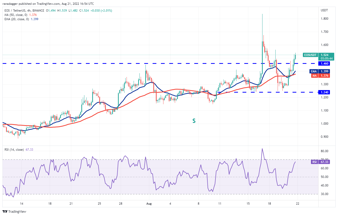Image resolution: width=338 pixels, height=216 pixels.
Task: Click the TradingView logo at bottom left
Action: tap(14, 211)
